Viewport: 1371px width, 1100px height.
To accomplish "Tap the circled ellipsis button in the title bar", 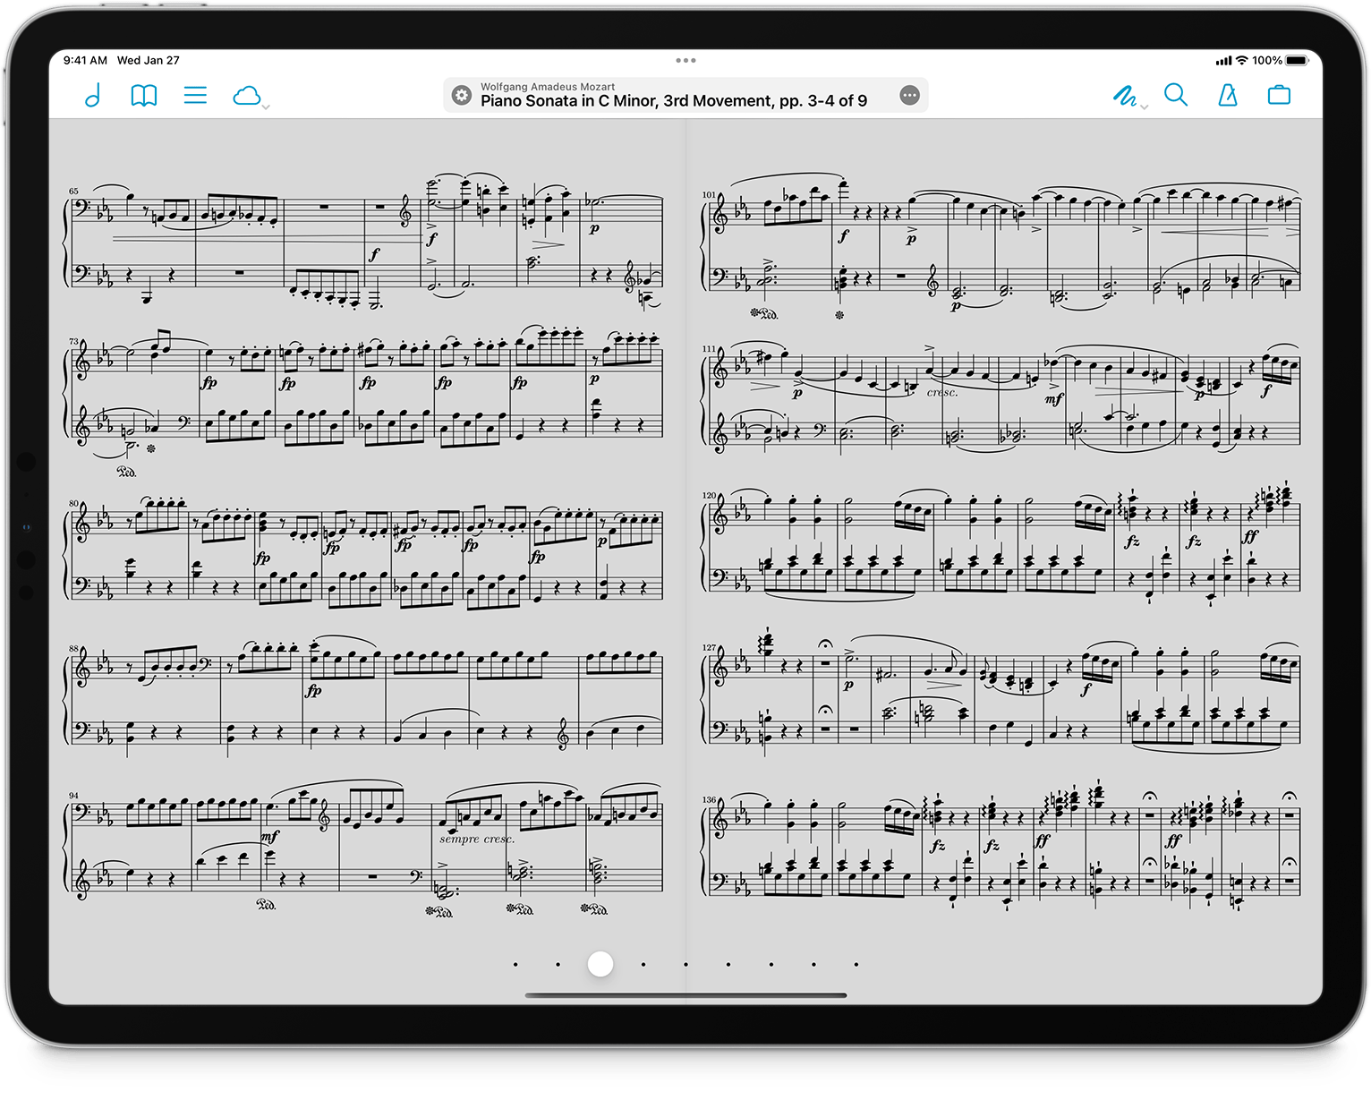I will pos(909,95).
